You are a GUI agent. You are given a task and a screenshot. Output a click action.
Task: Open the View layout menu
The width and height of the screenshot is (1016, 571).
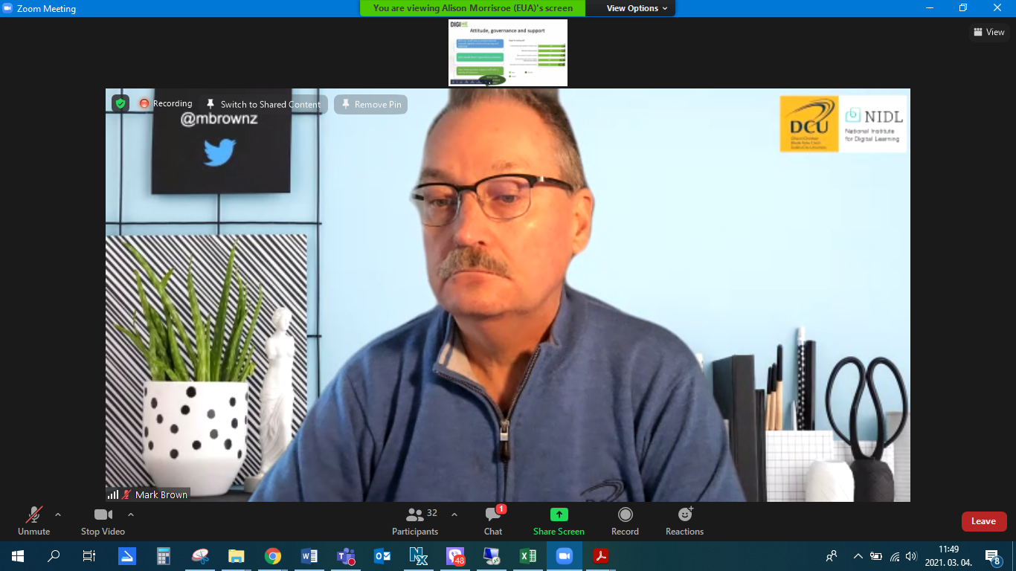tap(988, 32)
